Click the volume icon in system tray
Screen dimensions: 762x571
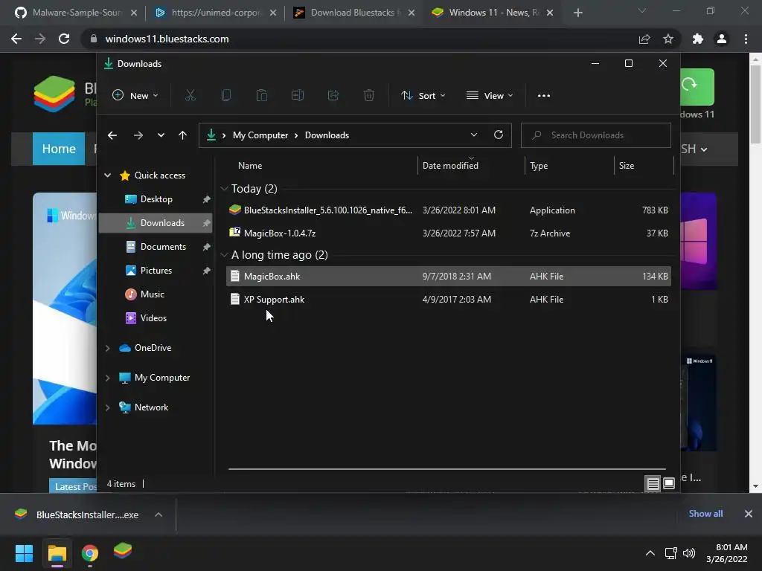(x=688, y=553)
